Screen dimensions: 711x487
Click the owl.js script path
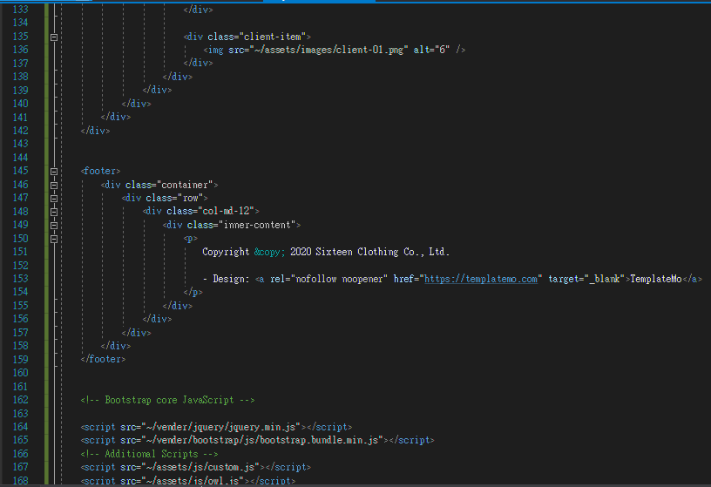(193, 481)
